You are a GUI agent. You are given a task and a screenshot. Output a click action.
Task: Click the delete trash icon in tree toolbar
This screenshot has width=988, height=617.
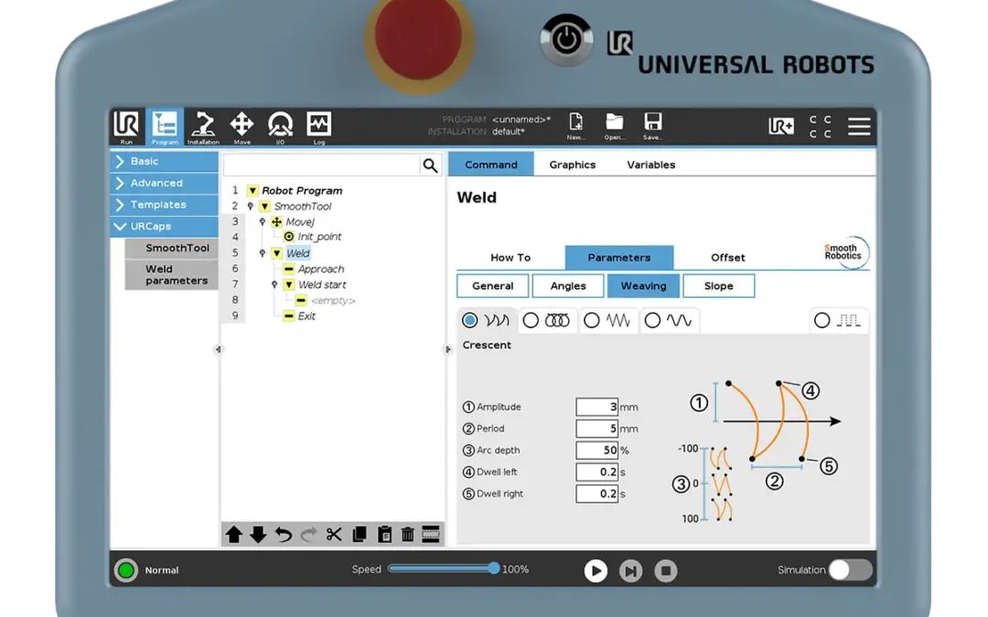click(x=408, y=535)
